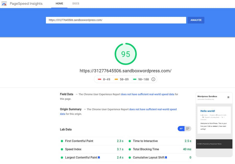Click the Lab Data heading
Viewport: 235px width, 164px height.
coord(66,129)
